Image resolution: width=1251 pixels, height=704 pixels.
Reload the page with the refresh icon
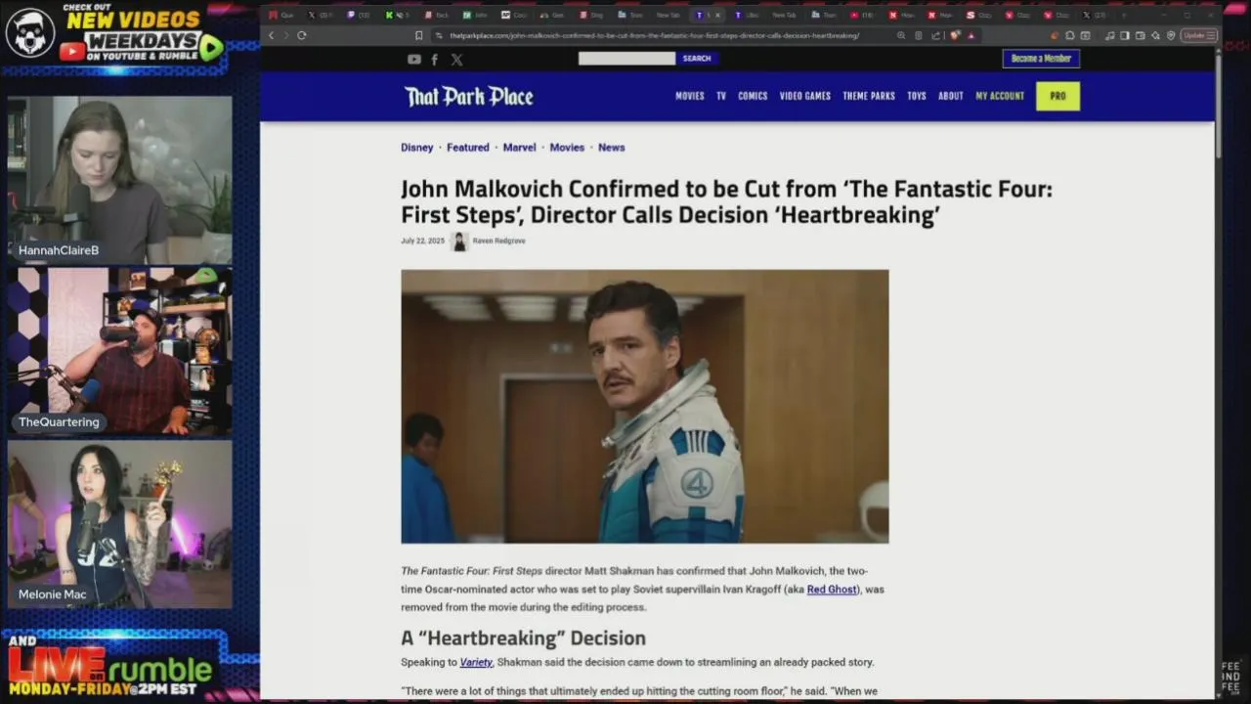point(302,35)
